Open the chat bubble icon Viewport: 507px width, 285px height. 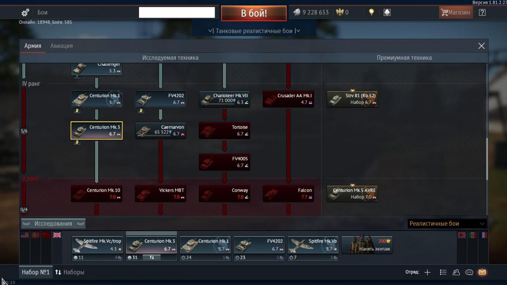point(469,272)
